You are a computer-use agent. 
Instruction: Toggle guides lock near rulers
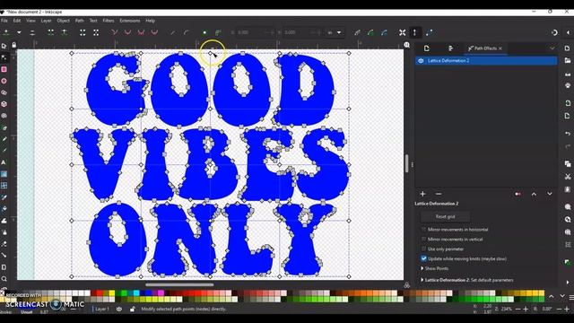pyautogui.click(x=14, y=46)
